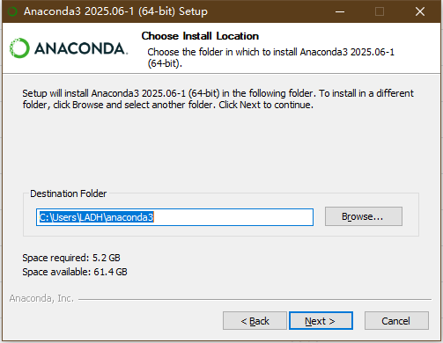Image resolution: width=443 pixels, height=343 pixels.
Task: Open the Browse... folder picker
Action: click(364, 216)
